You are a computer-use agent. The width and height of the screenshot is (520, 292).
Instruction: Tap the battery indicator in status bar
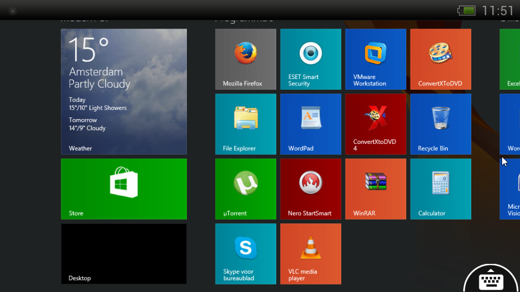coord(466,11)
